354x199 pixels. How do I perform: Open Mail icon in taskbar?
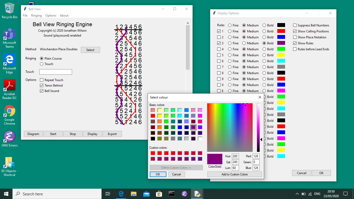[146, 194]
